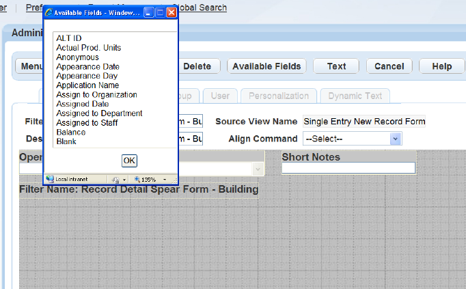Close the Available Fields window
This screenshot has width=466, height=289.
pos(172,12)
